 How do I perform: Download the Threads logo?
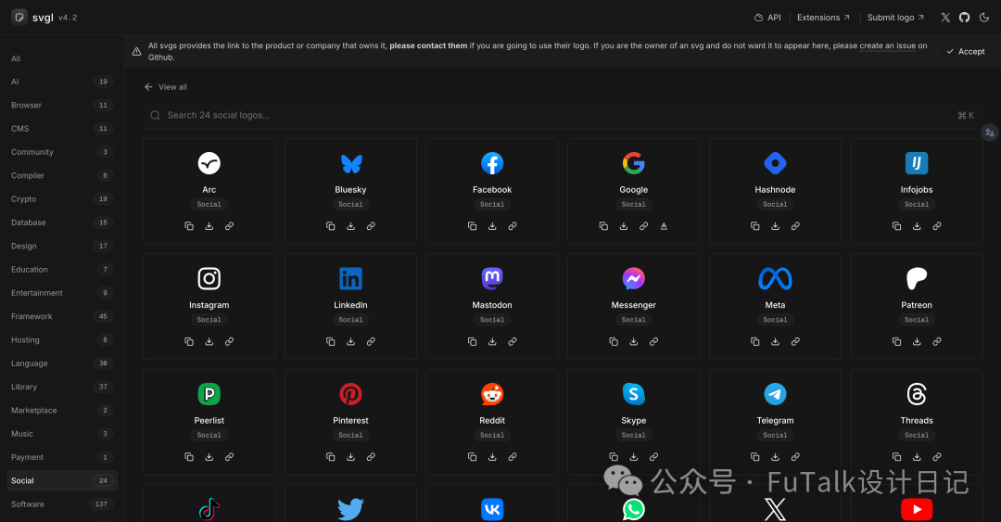(x=917, y=457)
